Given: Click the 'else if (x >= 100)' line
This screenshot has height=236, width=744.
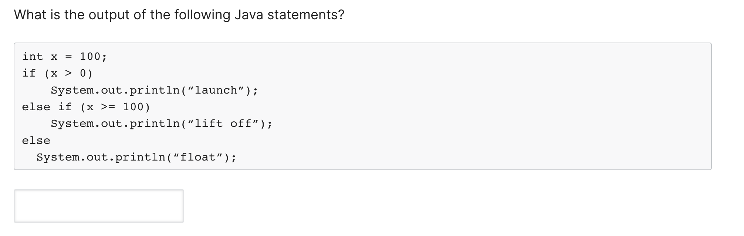Looking at the screenshot, I should (x=86, y=107).
